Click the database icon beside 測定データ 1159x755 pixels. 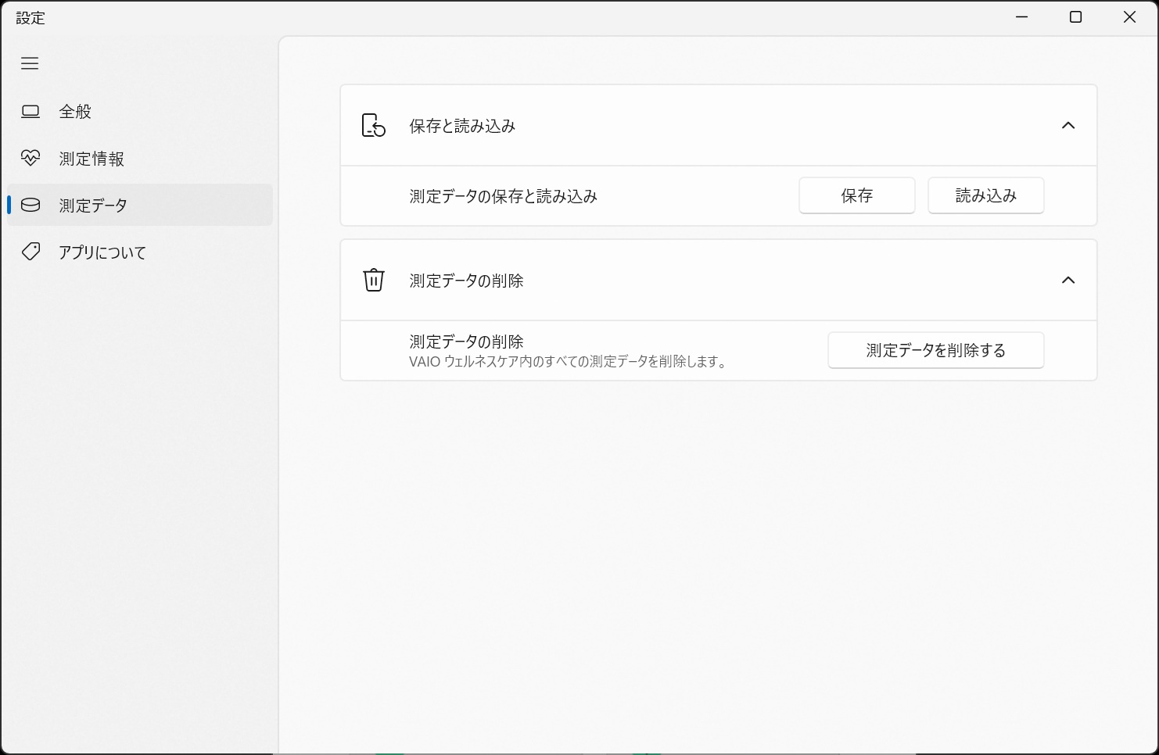click(30, 206)
